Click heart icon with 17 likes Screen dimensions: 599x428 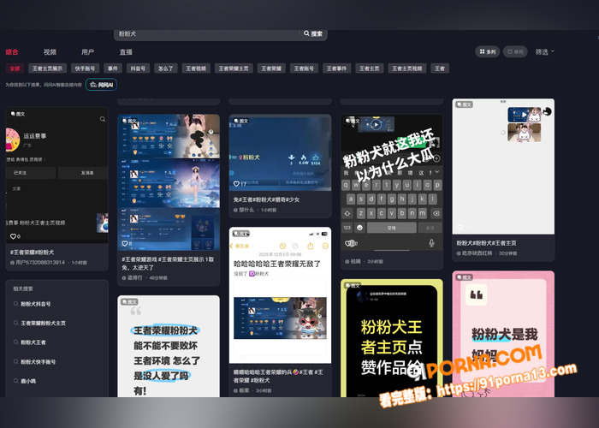click(236, 184)
